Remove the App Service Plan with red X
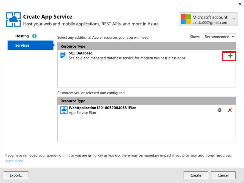Viewport: 244px width, 183px height. pyautogui.click(x=230, y=110)
